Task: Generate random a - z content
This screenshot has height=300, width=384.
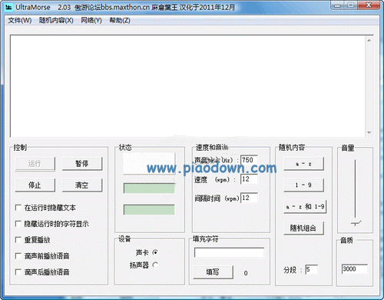Action: pos(303,164)
